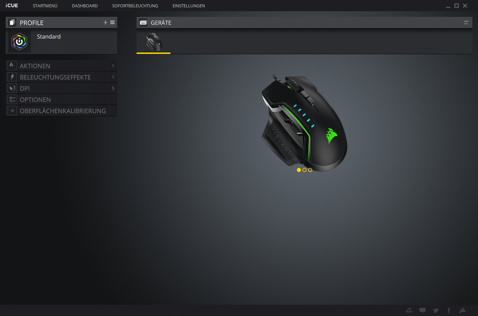Image resolution: width=478 pixels, height=316 pixels.
Task: Open the Aktionen section
Action: click(35, 66)
